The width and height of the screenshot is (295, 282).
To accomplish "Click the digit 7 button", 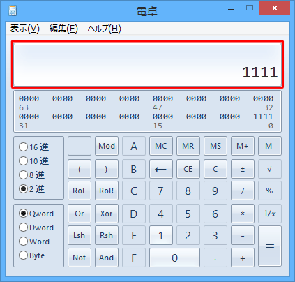I will pyautogui.click(x=161, y=191).
